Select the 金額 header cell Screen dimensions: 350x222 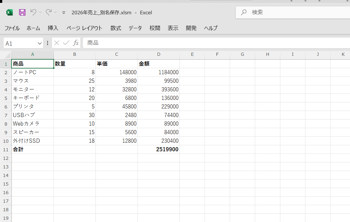coord(159,64)
